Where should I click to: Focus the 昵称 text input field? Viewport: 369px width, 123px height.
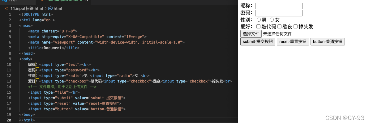[x=279, y=6]
